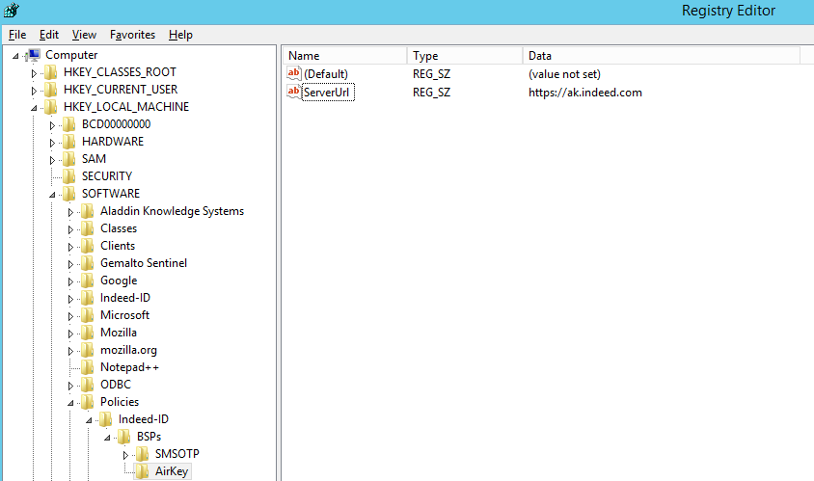The image size is (814, 481).
Task: Open the Edit menu
Action: coord(48,35)
